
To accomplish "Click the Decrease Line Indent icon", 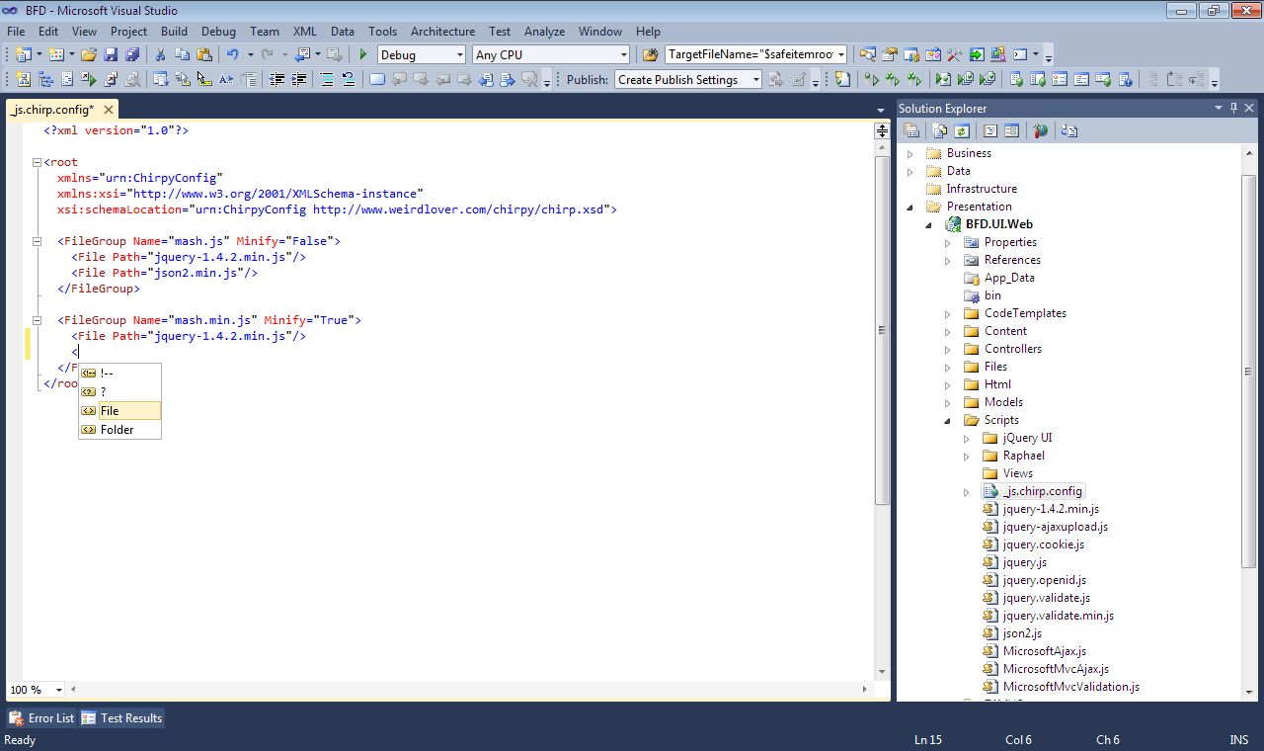I will coord(278,79).
